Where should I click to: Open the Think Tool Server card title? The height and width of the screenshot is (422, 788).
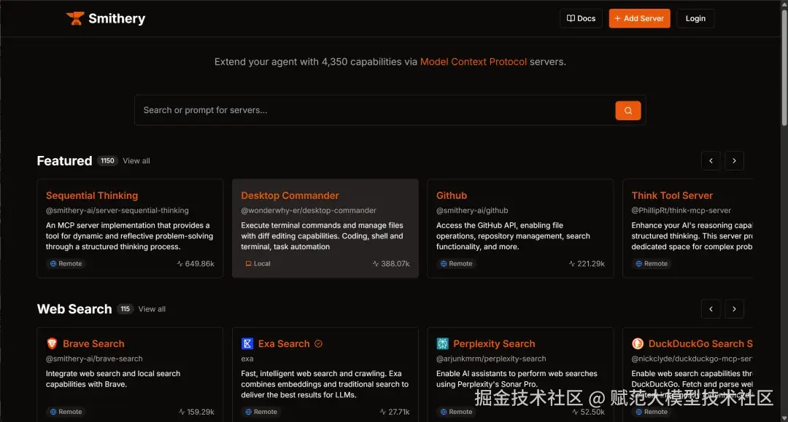point(672,196)
